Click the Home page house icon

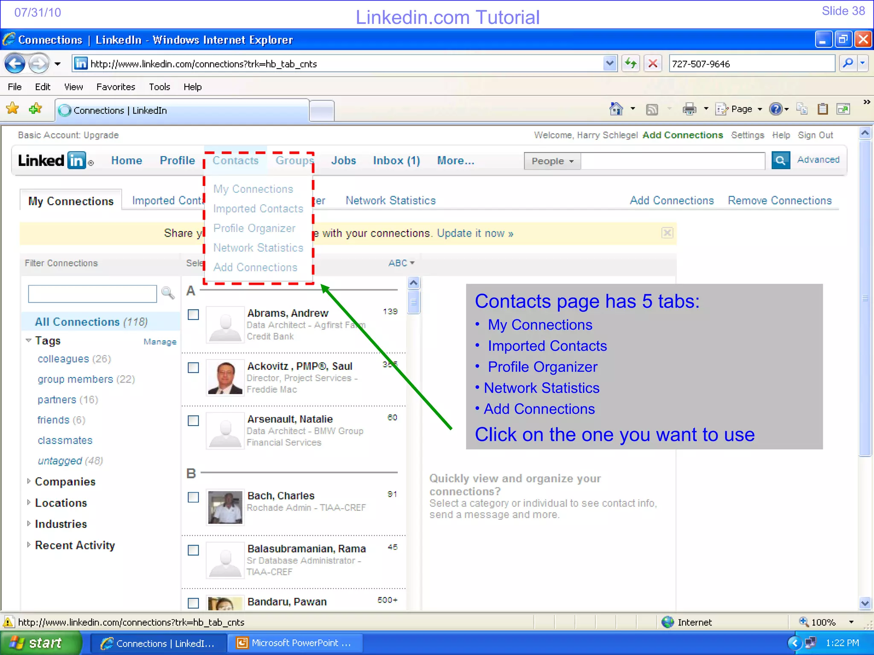pos(616,109)
